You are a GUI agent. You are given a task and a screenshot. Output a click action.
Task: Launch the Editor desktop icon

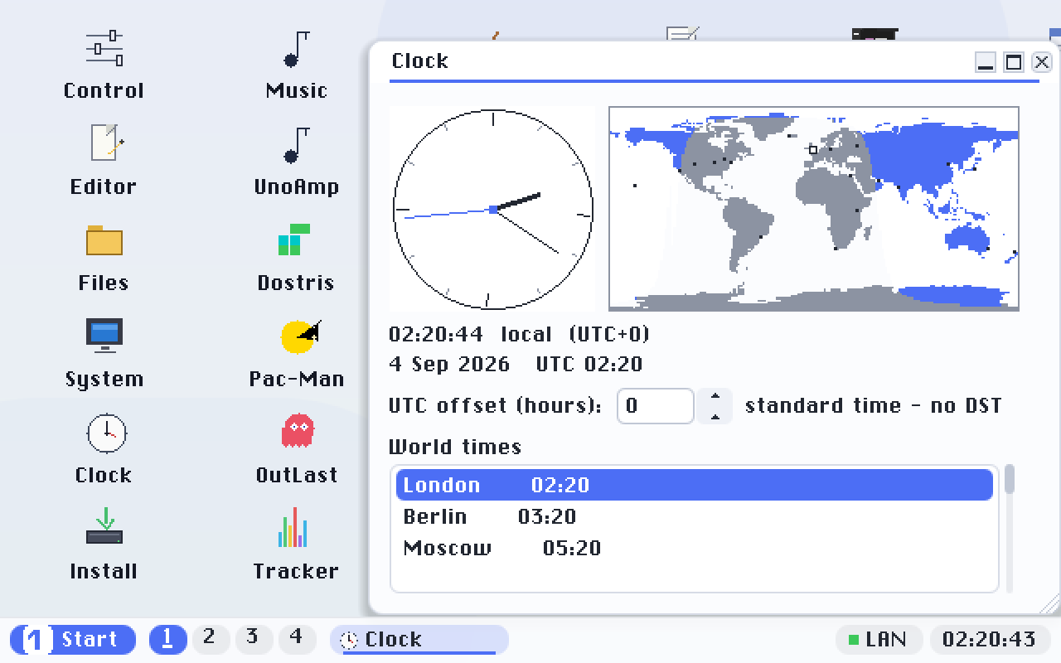click(x=104, y=162)
